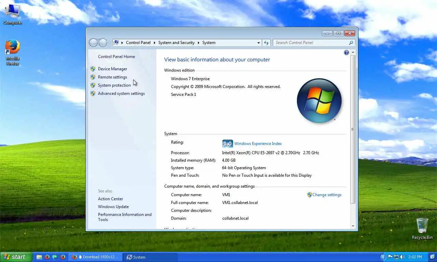Refresh the System page

(266, 43)
